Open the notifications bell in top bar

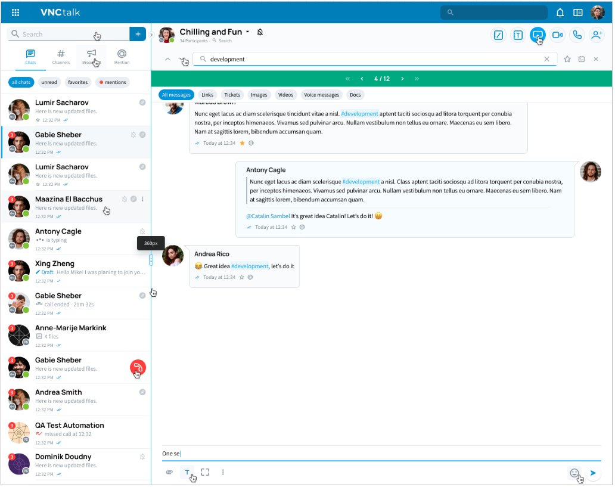pos(560,13)
